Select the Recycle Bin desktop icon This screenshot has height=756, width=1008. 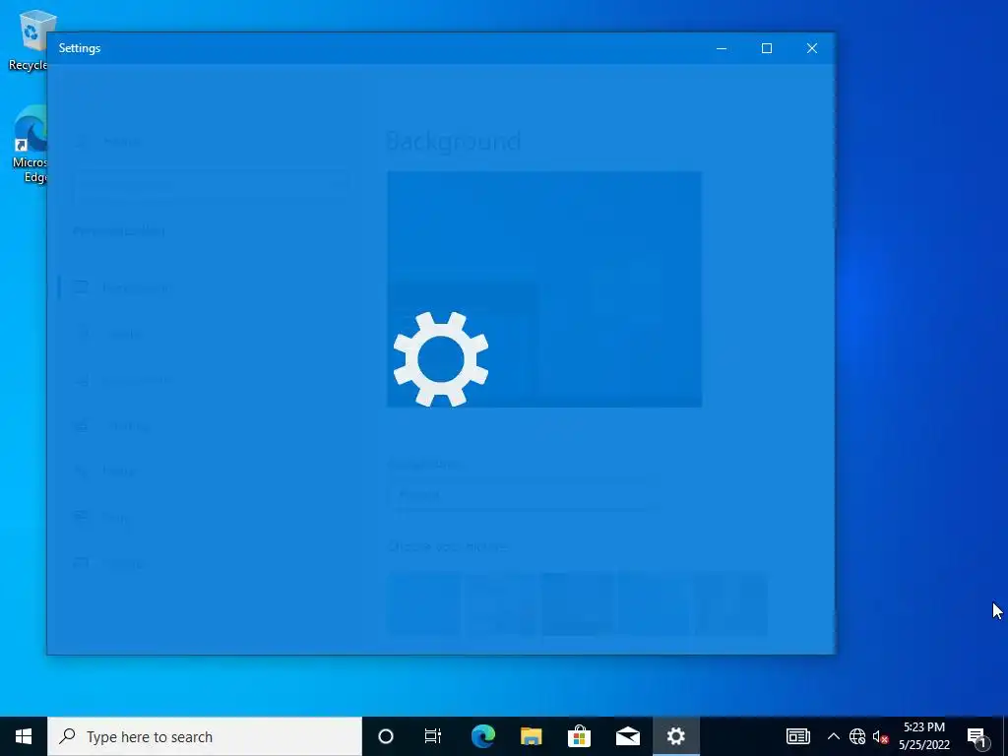tap(29, 39)
